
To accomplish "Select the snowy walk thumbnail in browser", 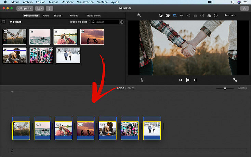I will 68,55.
